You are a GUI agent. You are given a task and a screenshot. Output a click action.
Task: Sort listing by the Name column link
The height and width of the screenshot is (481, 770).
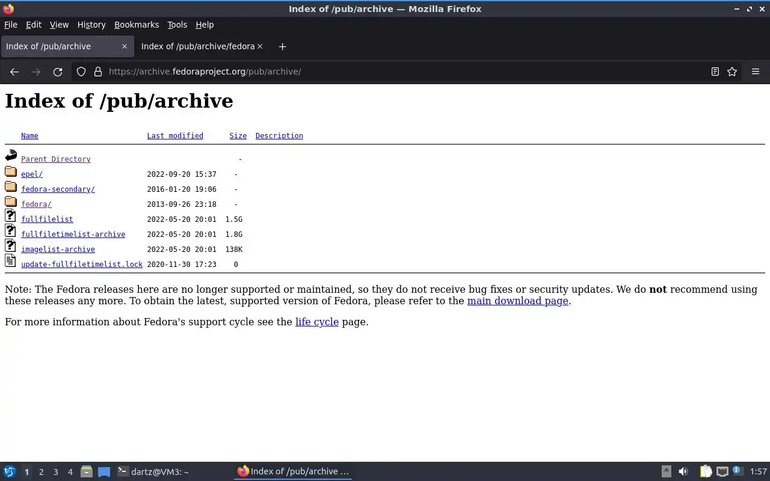[29, 136]
